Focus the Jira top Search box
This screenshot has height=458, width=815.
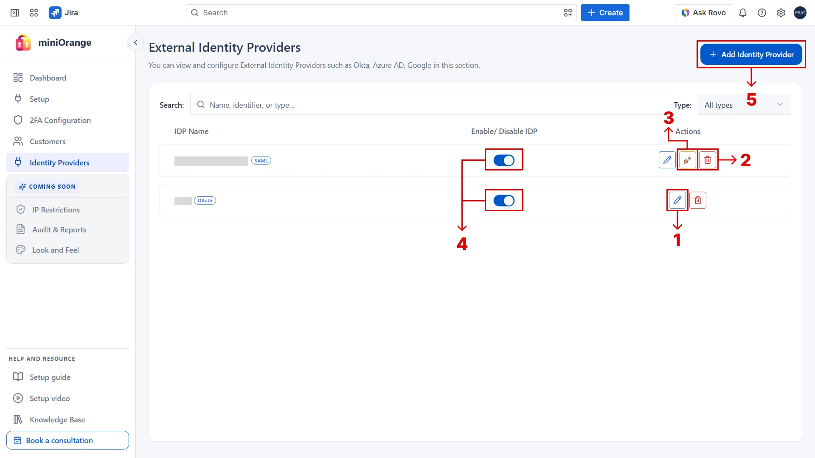tap(381, 13)
